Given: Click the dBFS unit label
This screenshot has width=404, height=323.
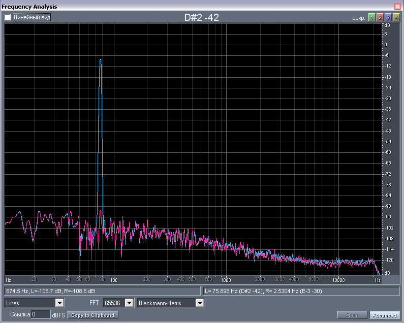Looking at the screenshot, I should 58,315.
